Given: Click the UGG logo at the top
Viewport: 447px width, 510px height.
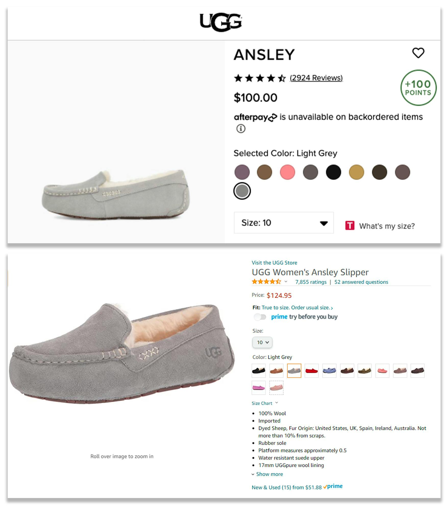Looking at the screenshot, I should [221, 22].
